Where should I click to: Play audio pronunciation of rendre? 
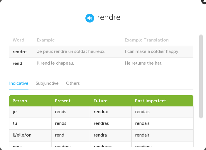click(90, 18)
